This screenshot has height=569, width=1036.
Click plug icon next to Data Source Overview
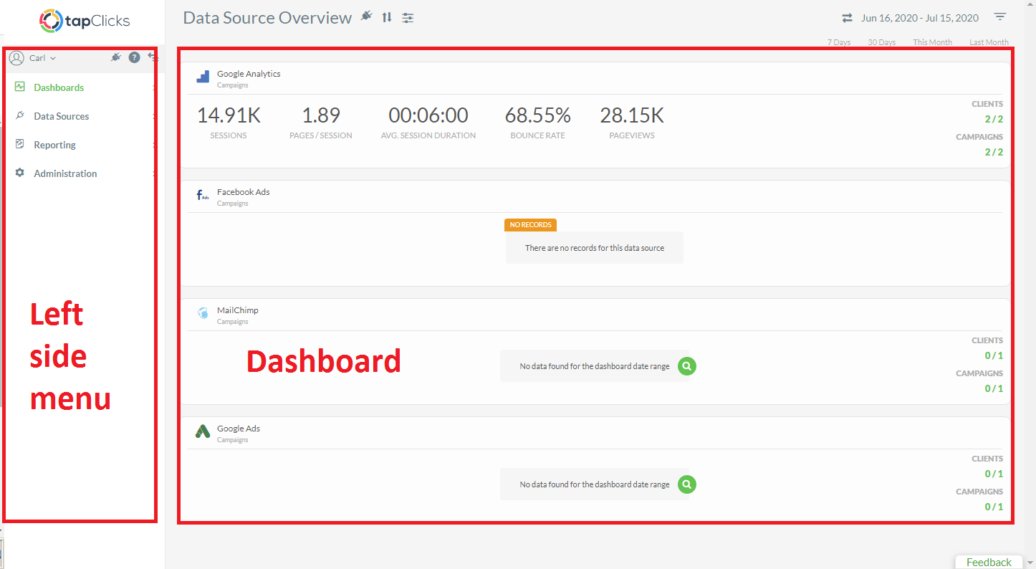(x=367, y=16)
